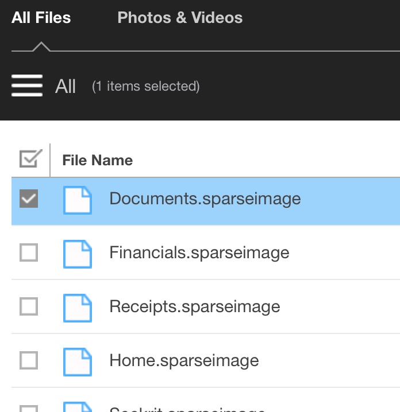Select the Home.sparseimage file name

click(x=184, y=360)
